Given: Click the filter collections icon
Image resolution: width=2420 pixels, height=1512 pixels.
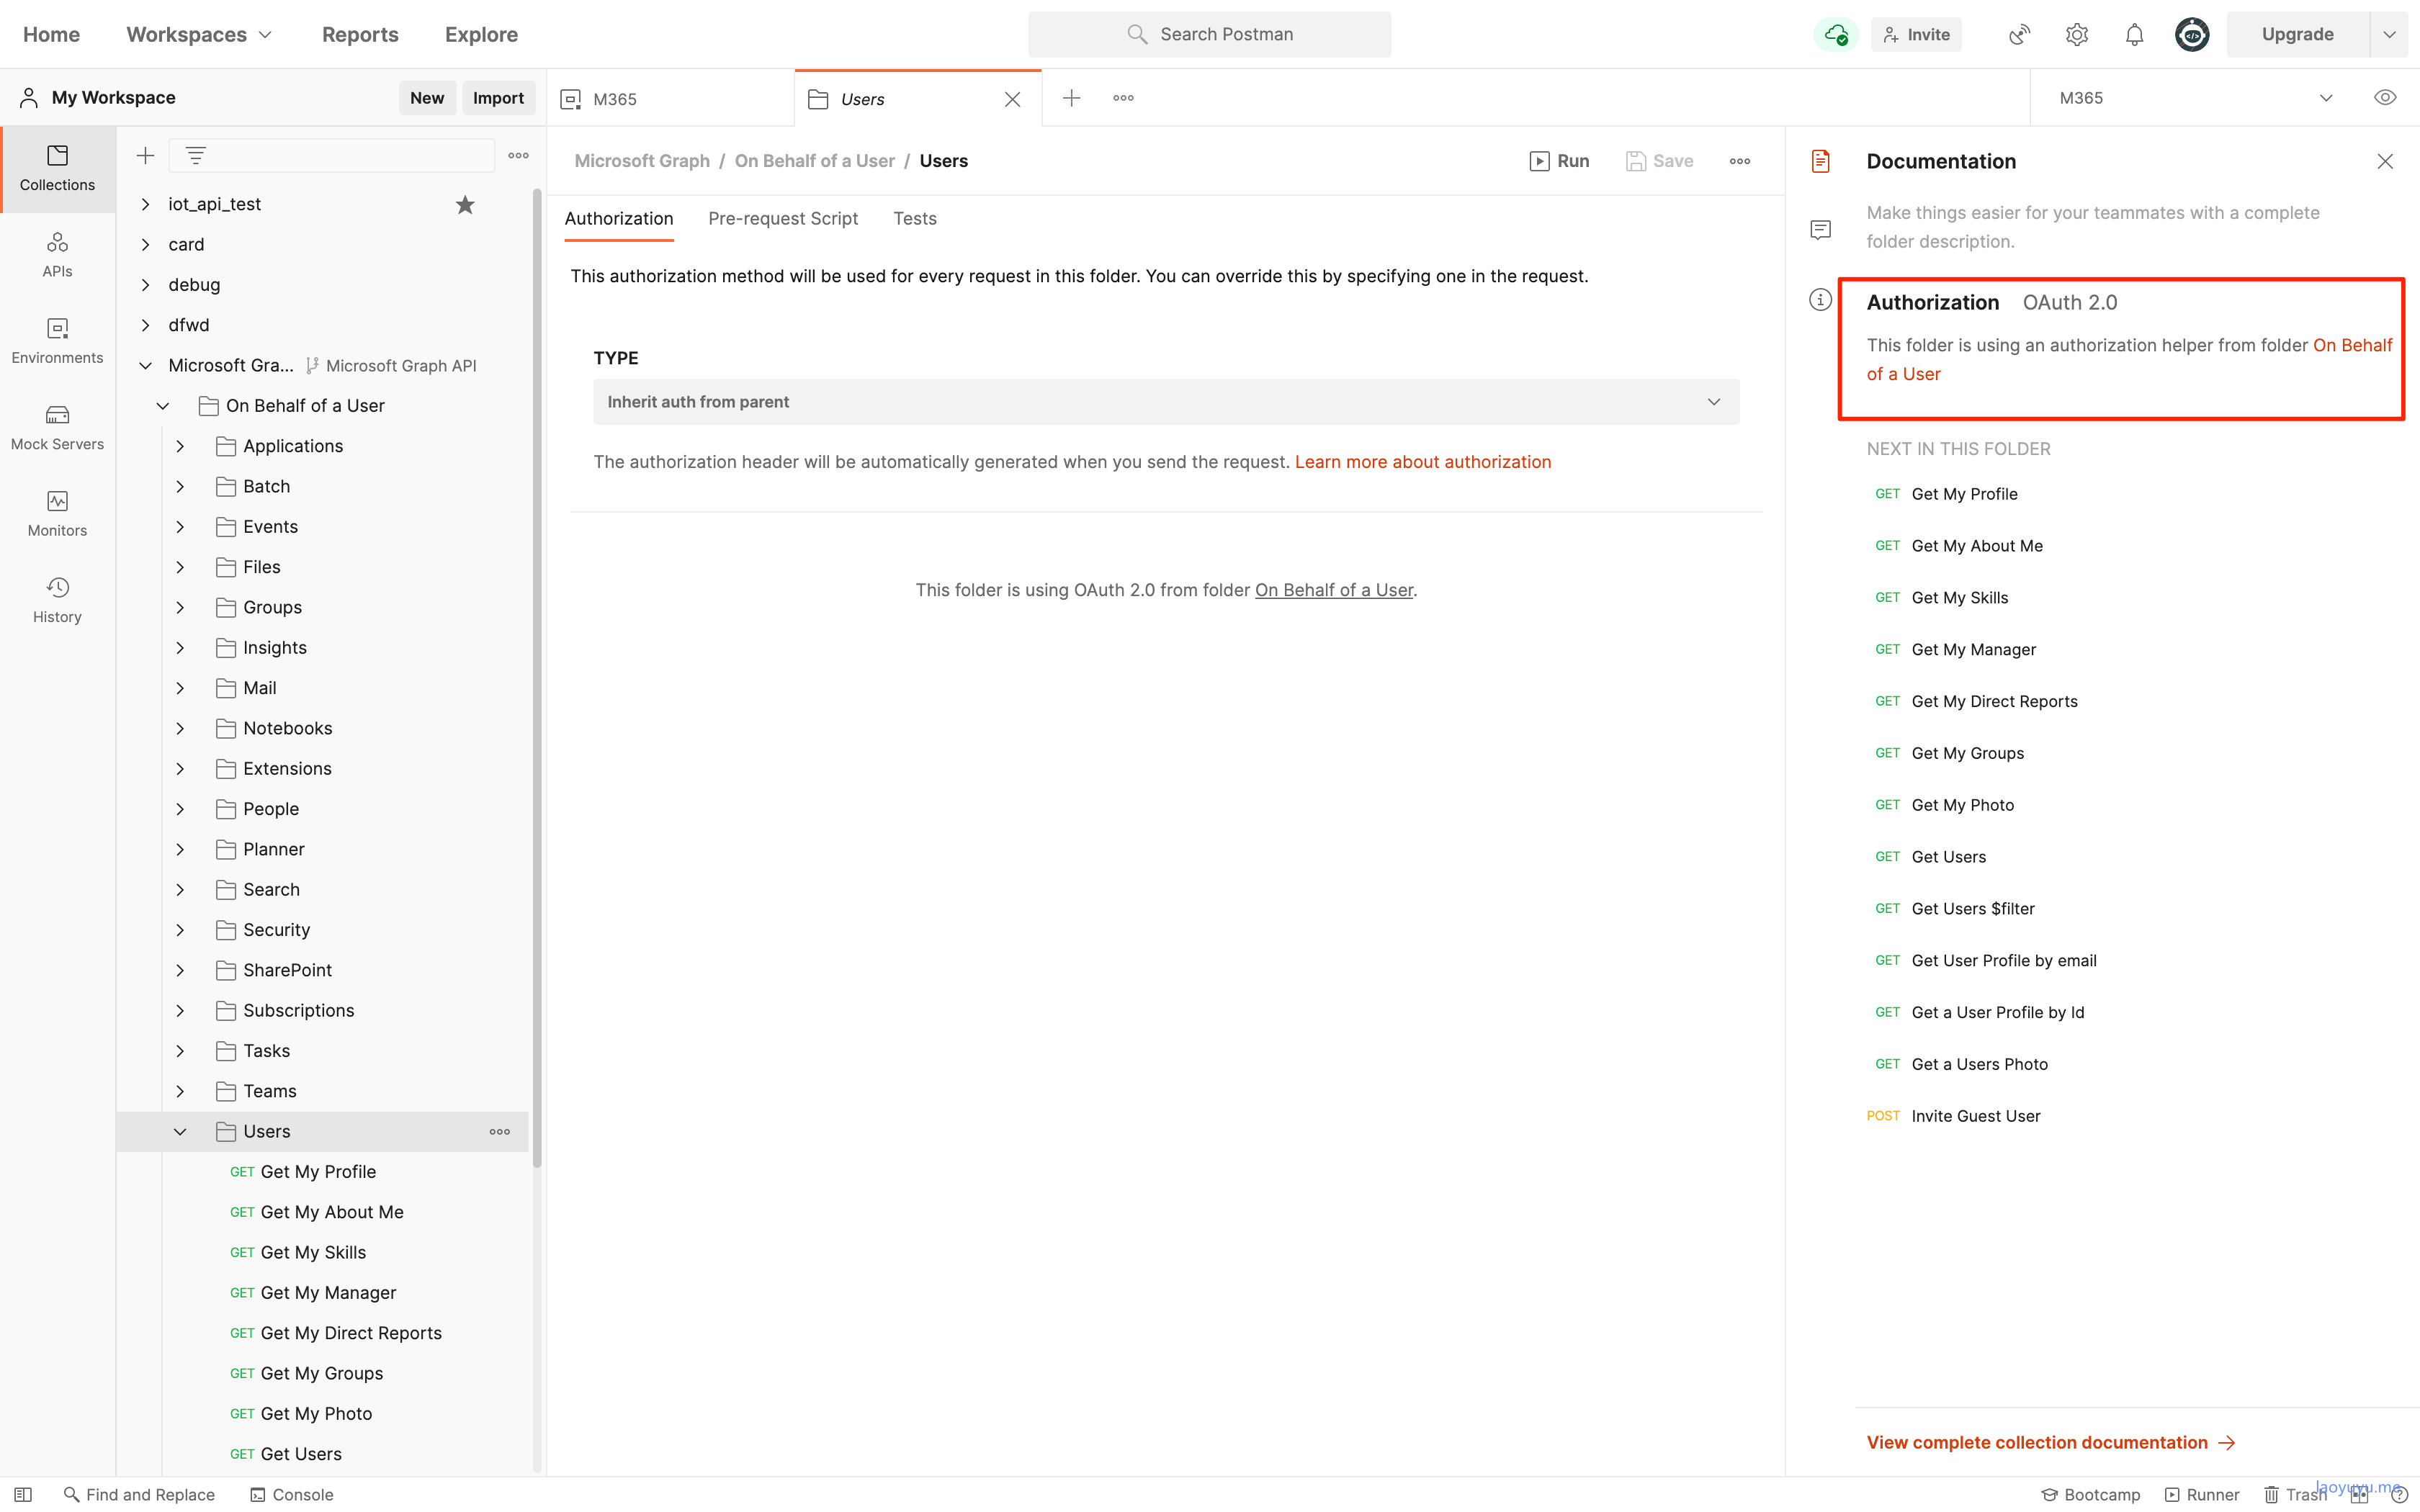Looking at the screenshot, I should 195,155.
